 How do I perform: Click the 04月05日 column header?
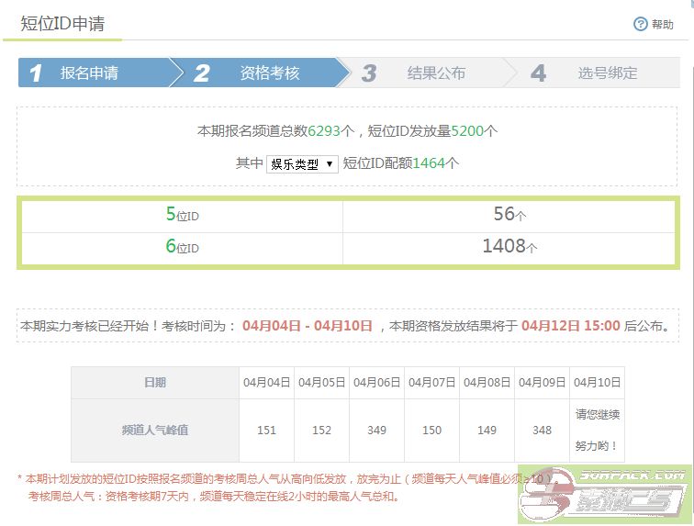coord(322,383)
